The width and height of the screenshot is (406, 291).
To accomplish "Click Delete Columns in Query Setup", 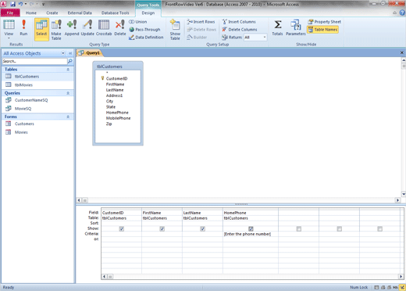I will coord(240,30).
